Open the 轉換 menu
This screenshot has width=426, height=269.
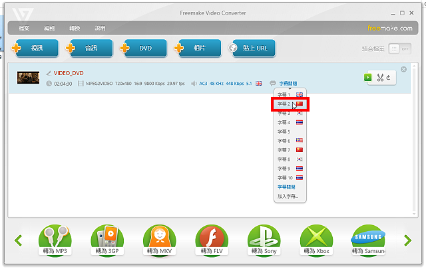pyautogui.click(x=75, y=28)
